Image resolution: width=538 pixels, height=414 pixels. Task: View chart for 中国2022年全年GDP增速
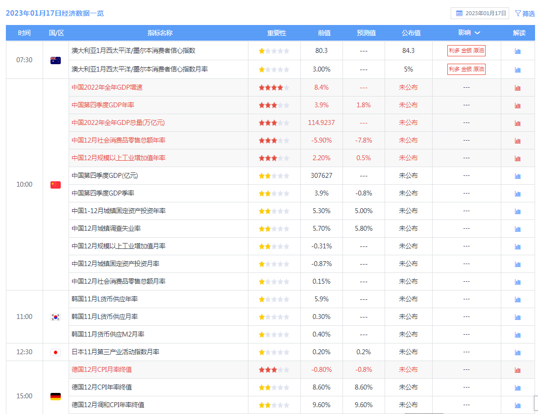coord(517,88)
